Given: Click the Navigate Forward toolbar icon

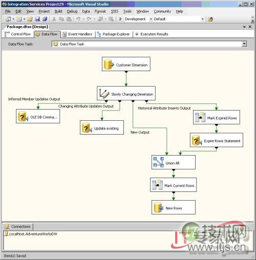Looking at the screenshot, I should 111,19.
